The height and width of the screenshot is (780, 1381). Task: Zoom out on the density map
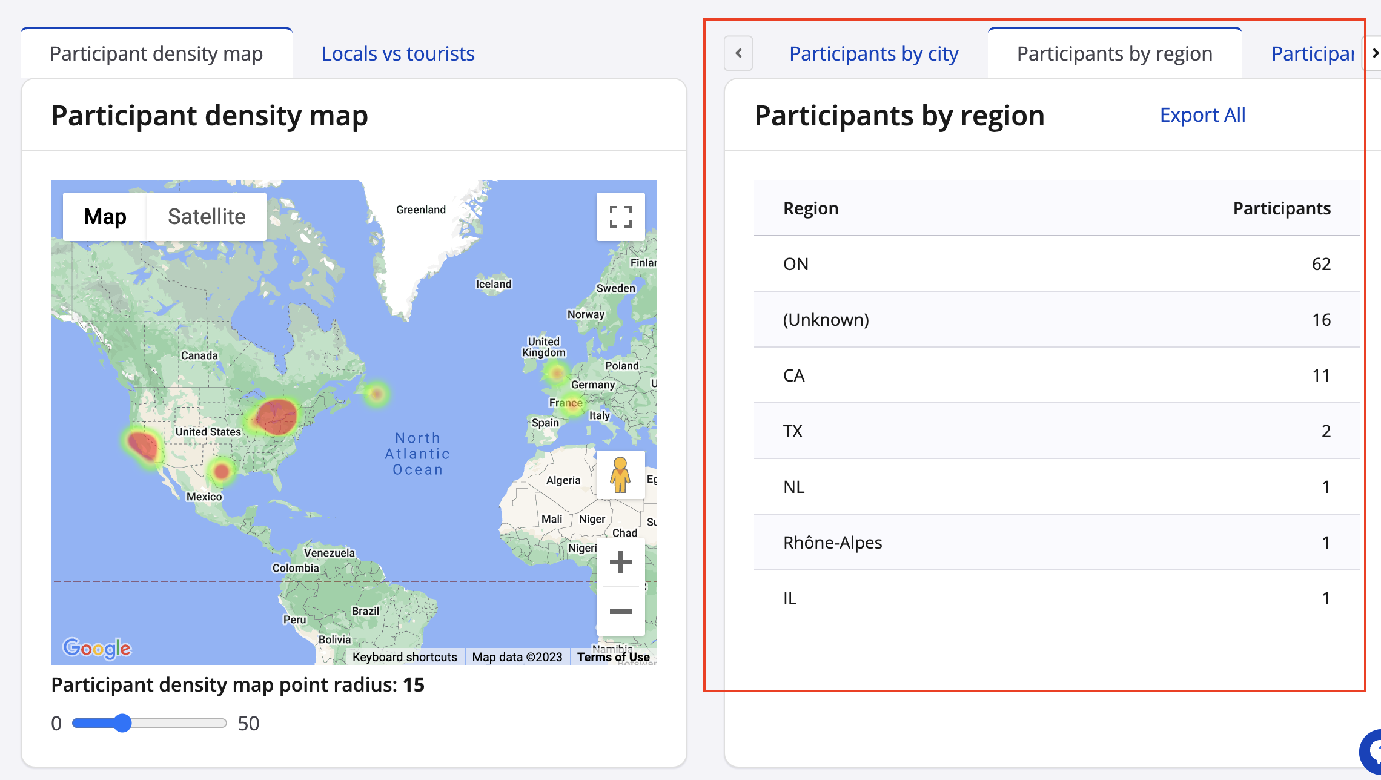[620, 612]
